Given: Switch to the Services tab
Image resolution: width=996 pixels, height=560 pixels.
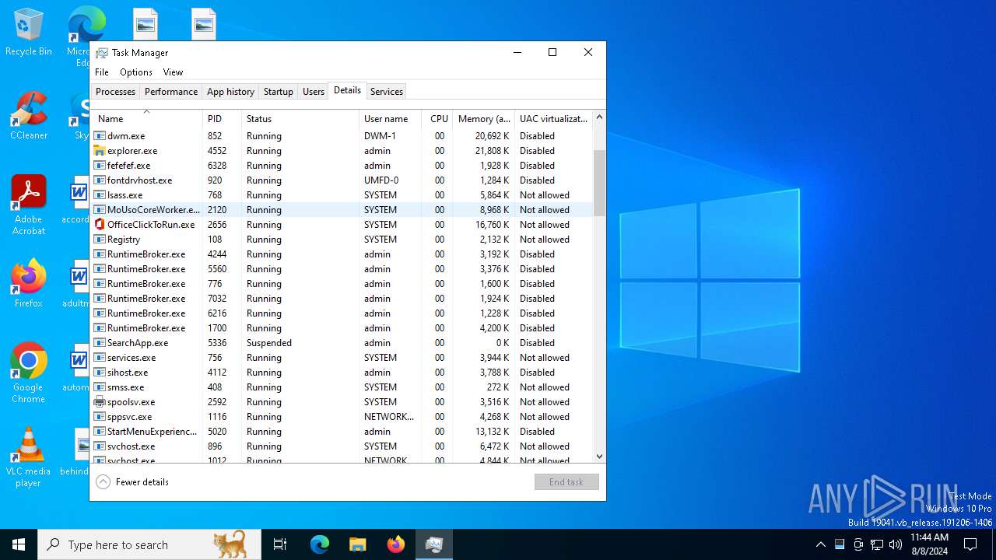Looking at the screenshot, I should 387,92.
